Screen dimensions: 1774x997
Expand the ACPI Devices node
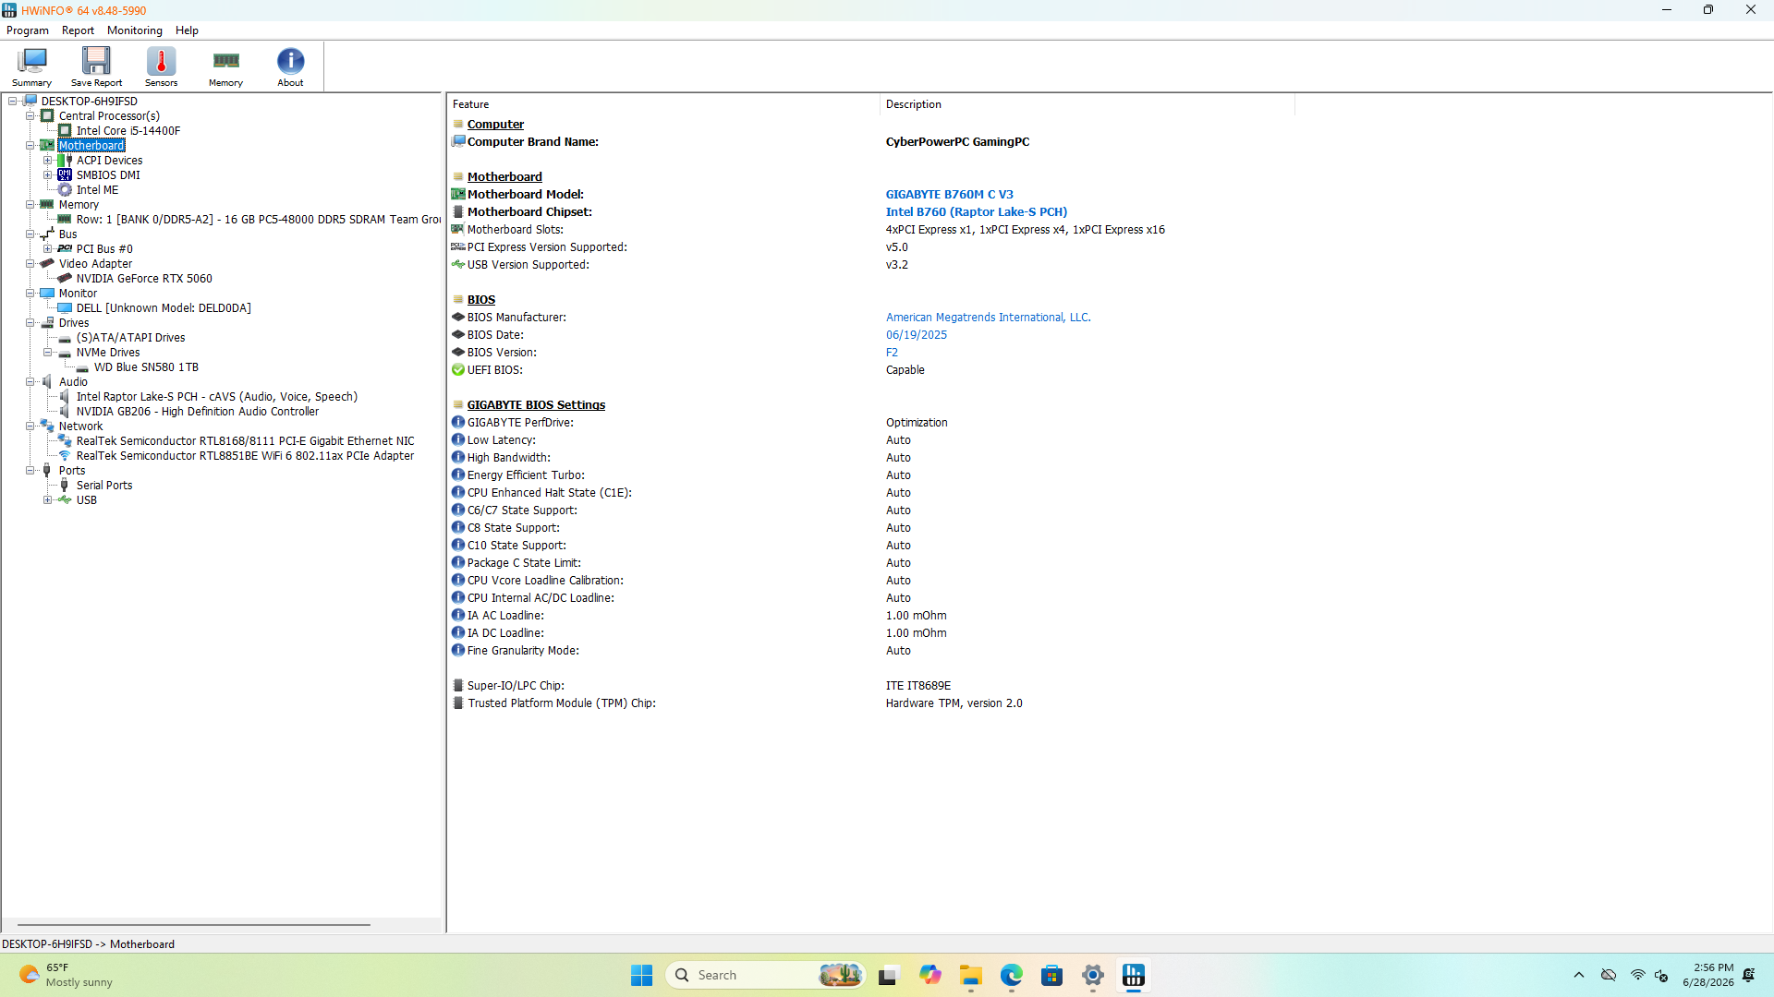(48, 161)
